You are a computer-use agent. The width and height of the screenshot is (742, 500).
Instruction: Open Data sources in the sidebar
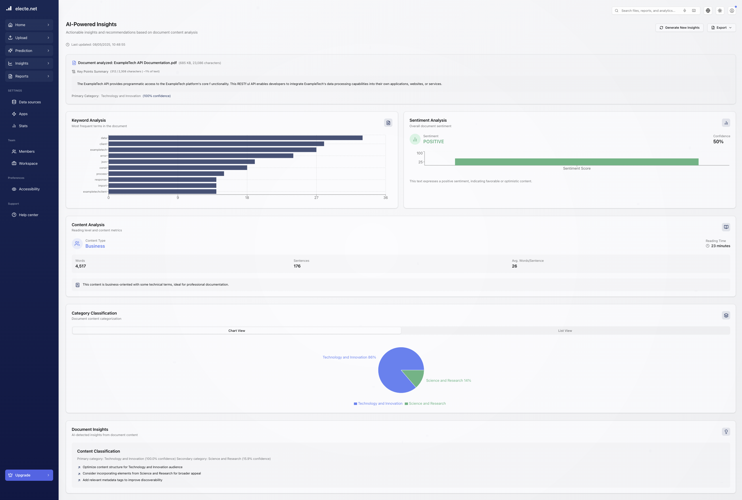coord(30,102)
